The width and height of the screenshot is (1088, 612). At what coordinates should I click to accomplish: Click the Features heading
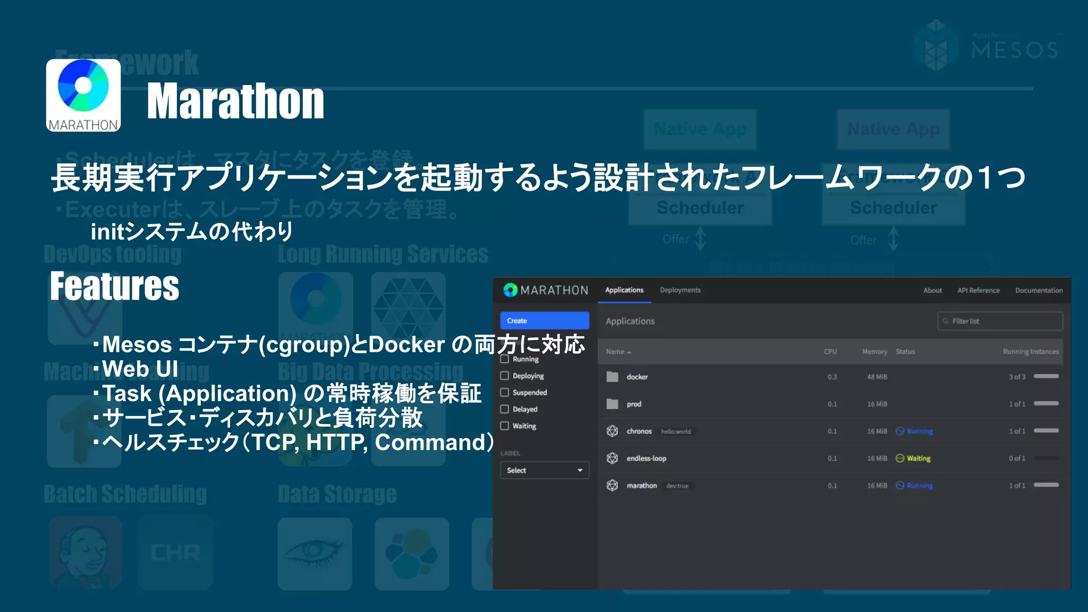[x=115, y=286]
